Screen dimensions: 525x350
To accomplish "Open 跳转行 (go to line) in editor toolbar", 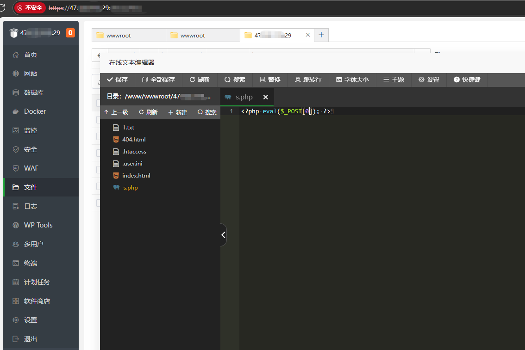I will (308, 80).
